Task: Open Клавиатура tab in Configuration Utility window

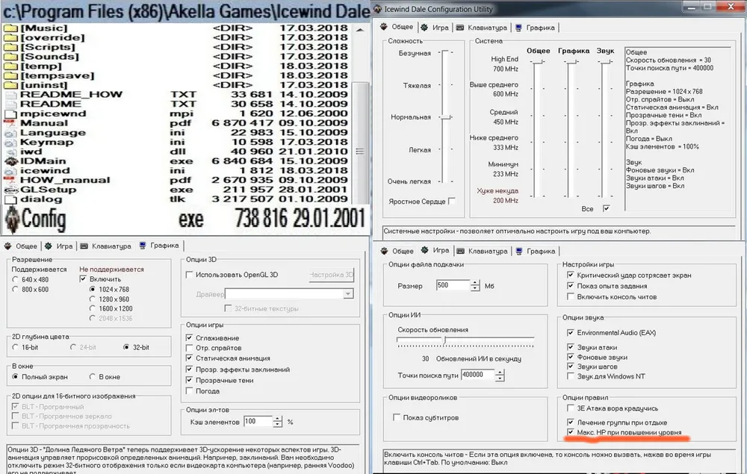Action: [x=482, y=28]
